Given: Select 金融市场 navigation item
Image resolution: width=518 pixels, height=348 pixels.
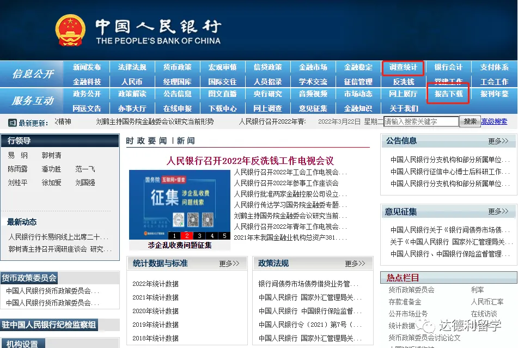Looking at the screenshot, I should point(313,67).
